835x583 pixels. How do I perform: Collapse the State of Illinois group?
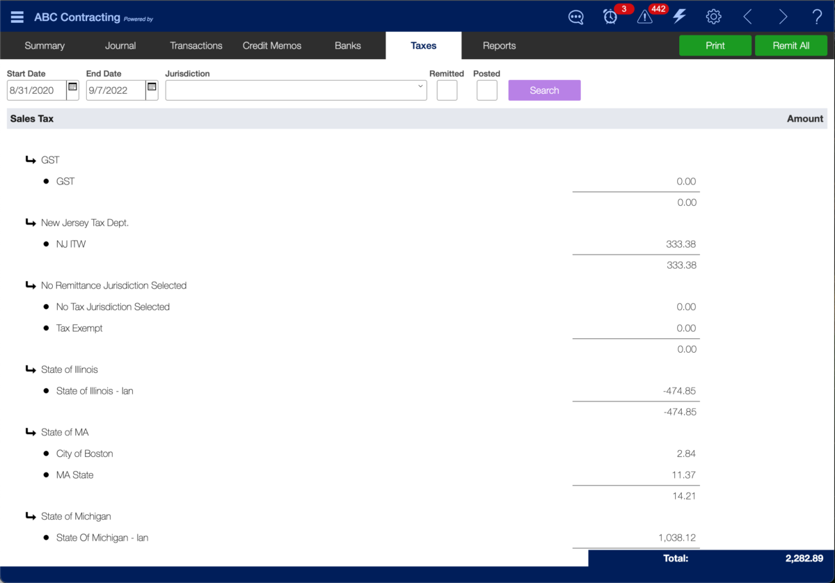pos(31,369)
